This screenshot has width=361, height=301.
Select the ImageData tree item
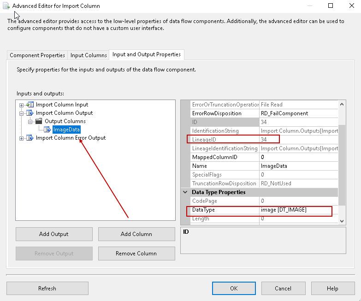click(66, 130)
